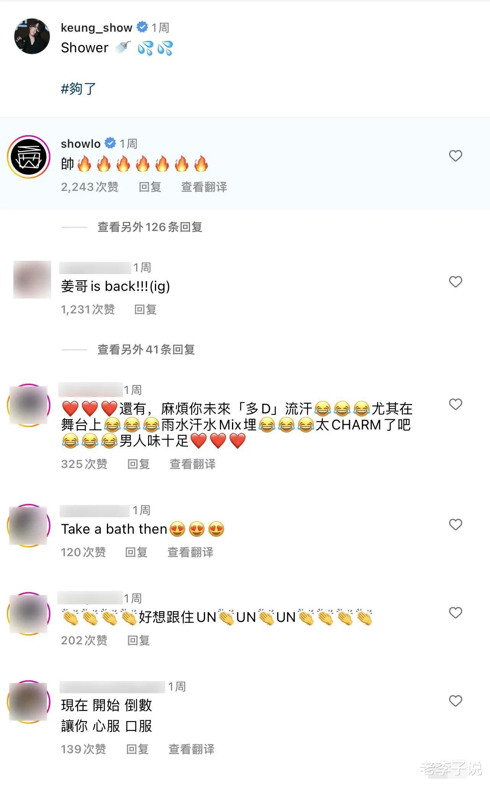View 2,243 likes on showlo's comment

90,187
